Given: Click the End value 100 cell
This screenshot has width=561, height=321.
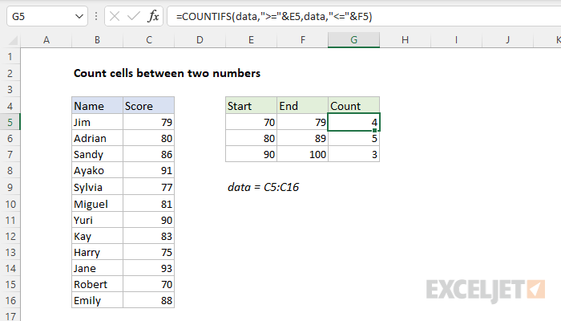Looking at the screenshot, I should click(303, 154).
